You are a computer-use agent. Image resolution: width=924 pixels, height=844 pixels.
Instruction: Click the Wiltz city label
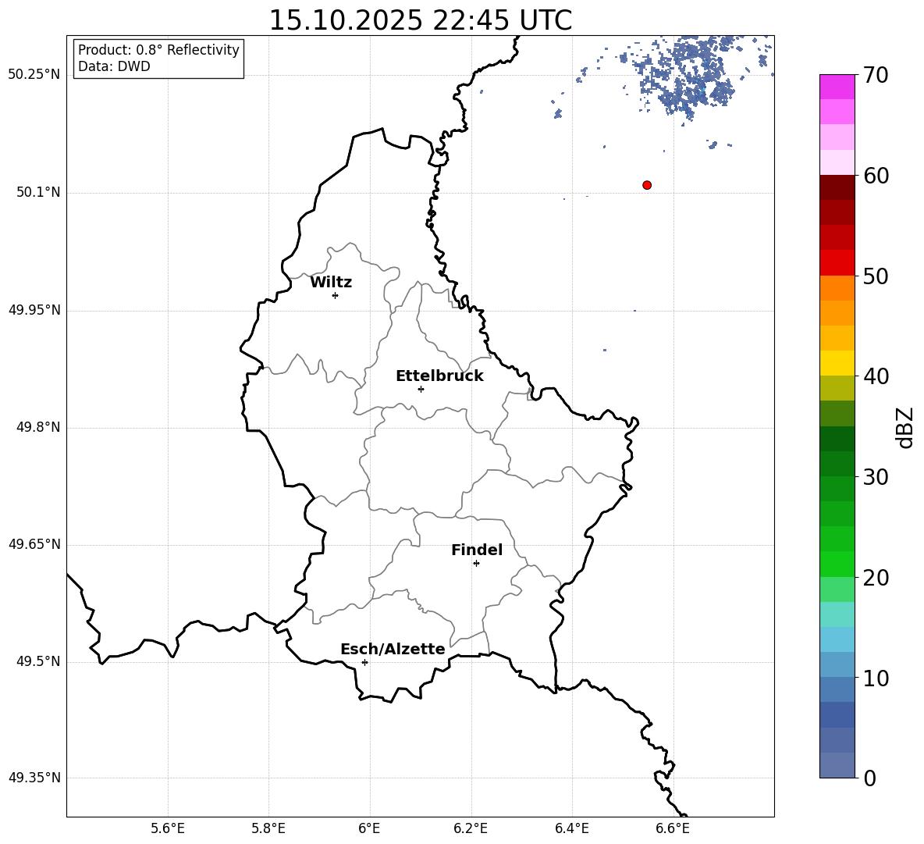(331, 283)
